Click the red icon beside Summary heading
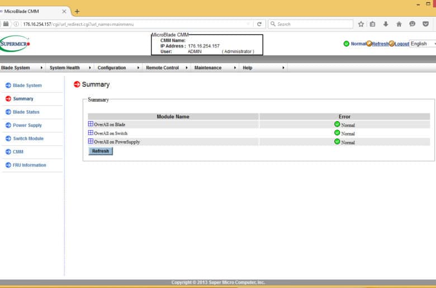 coord(77,84)
